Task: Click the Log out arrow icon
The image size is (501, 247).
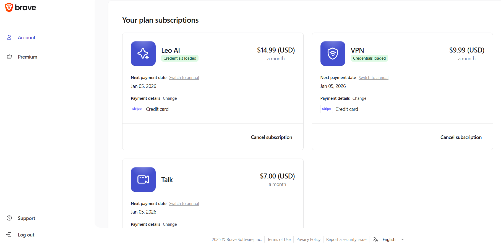Action: coord(9,235)
